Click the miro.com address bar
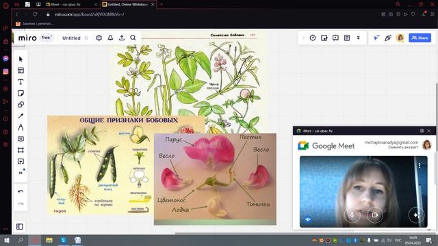Image resolution: width=438 pixels, height=246 pixels. [90, 14]
